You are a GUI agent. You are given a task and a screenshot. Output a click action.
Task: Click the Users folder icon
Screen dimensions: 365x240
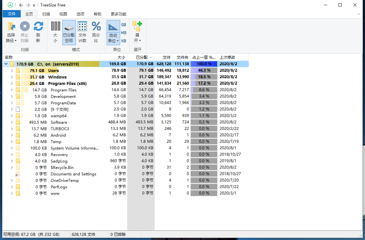click(x=18, y=70)
